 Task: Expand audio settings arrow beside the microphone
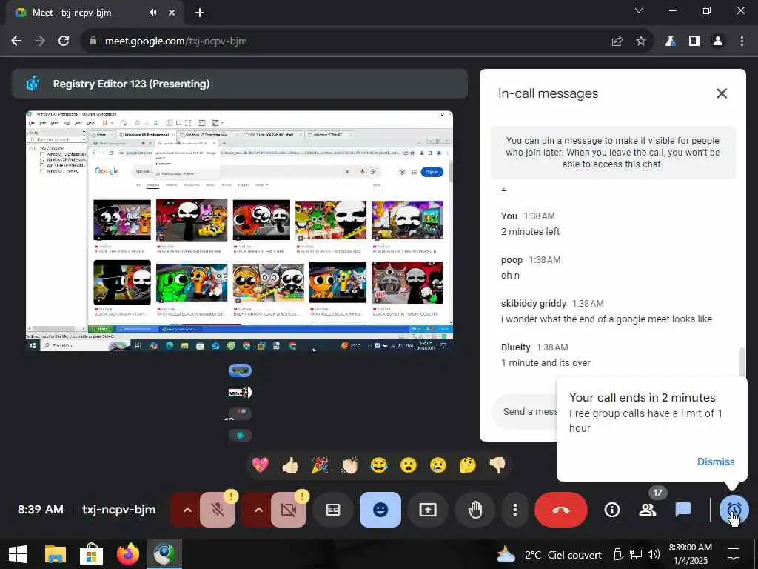tap(187, 510)
